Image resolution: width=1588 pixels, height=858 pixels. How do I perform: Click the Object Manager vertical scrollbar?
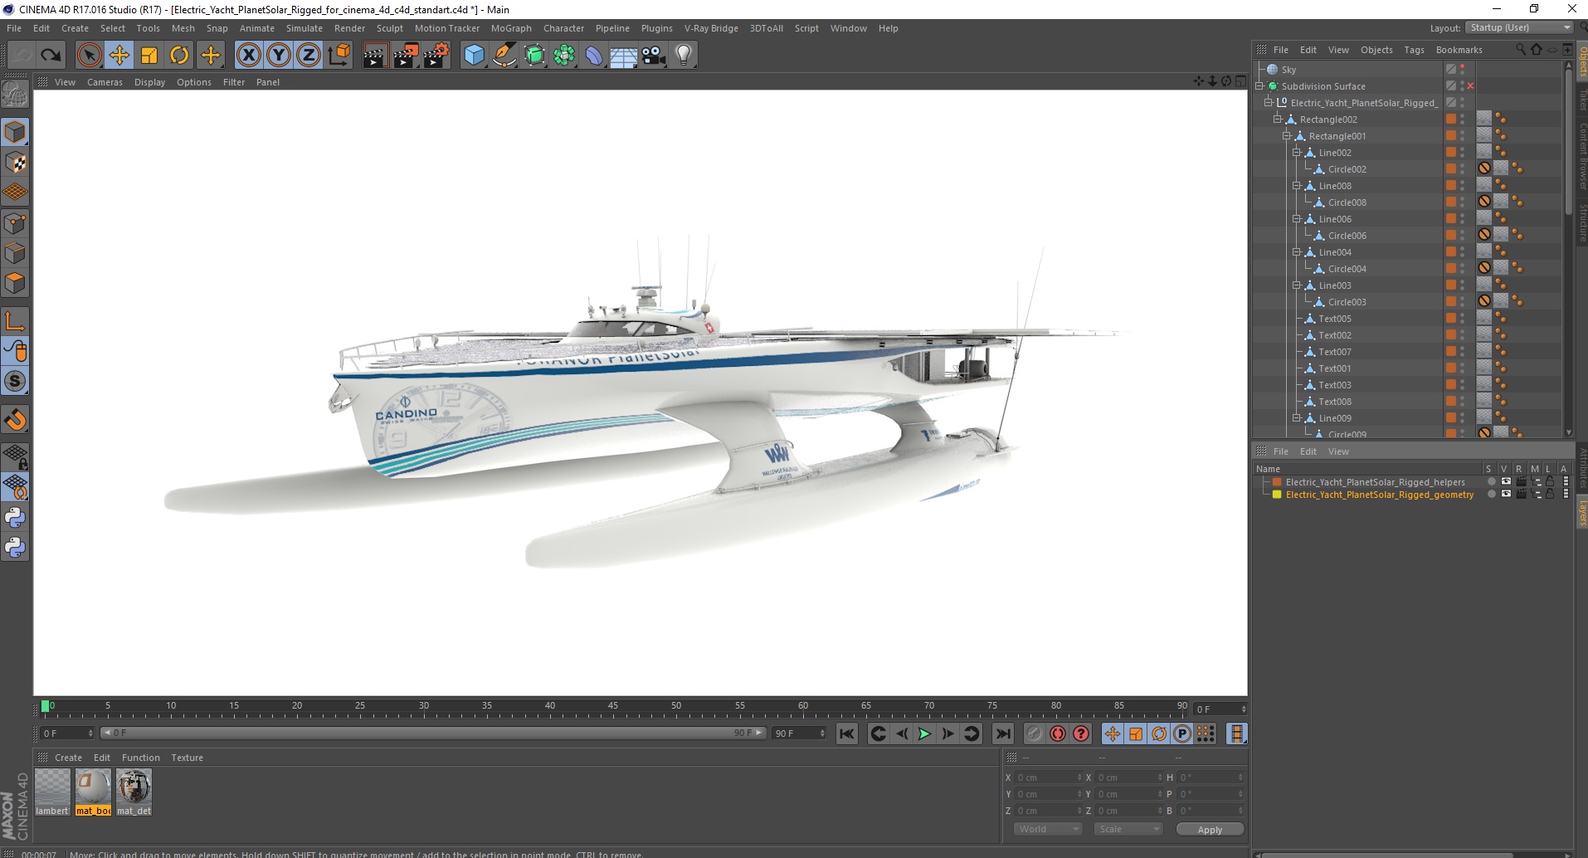[x=1568, y=141]
